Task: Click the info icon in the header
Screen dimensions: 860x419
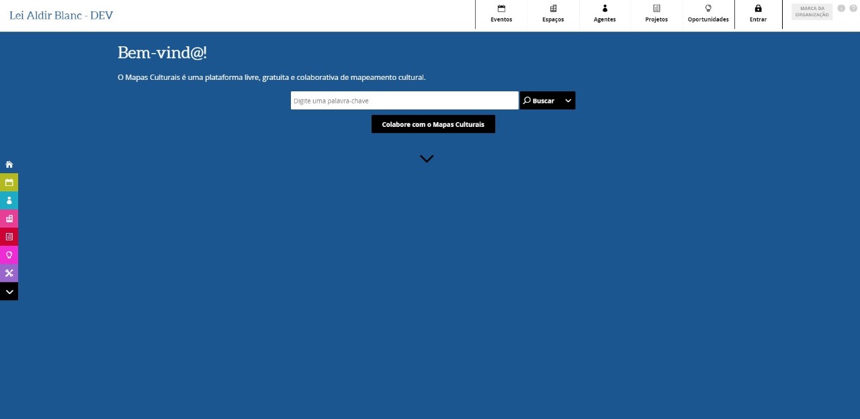Action: [x=841, y=8]
